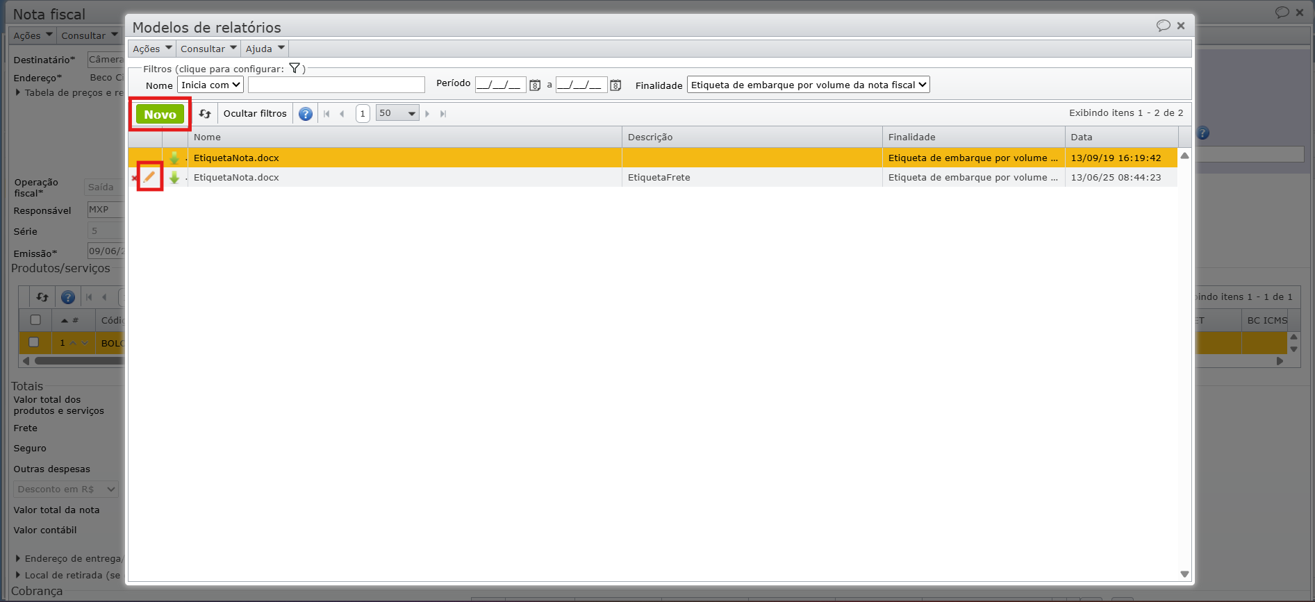Image resolution: width=1315 pixels, height=602 pixels.
Task: Select the date cell 13/06/25 08:44:23
Action: pyautogui.click(x=1121, y=178)
